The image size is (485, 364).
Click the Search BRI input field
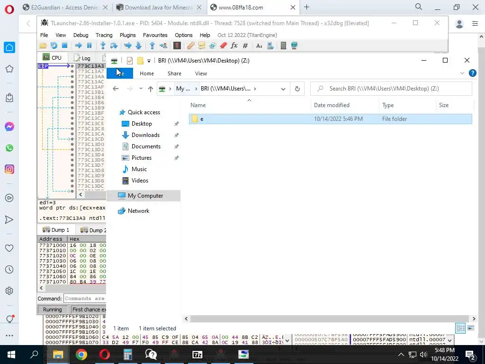(391, 89)
